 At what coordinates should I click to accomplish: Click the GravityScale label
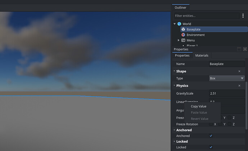point(185,93)
